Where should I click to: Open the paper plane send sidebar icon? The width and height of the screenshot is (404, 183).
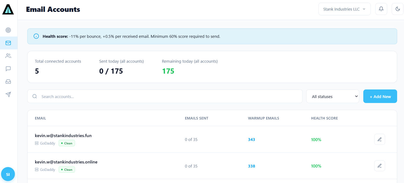(8, 94)
